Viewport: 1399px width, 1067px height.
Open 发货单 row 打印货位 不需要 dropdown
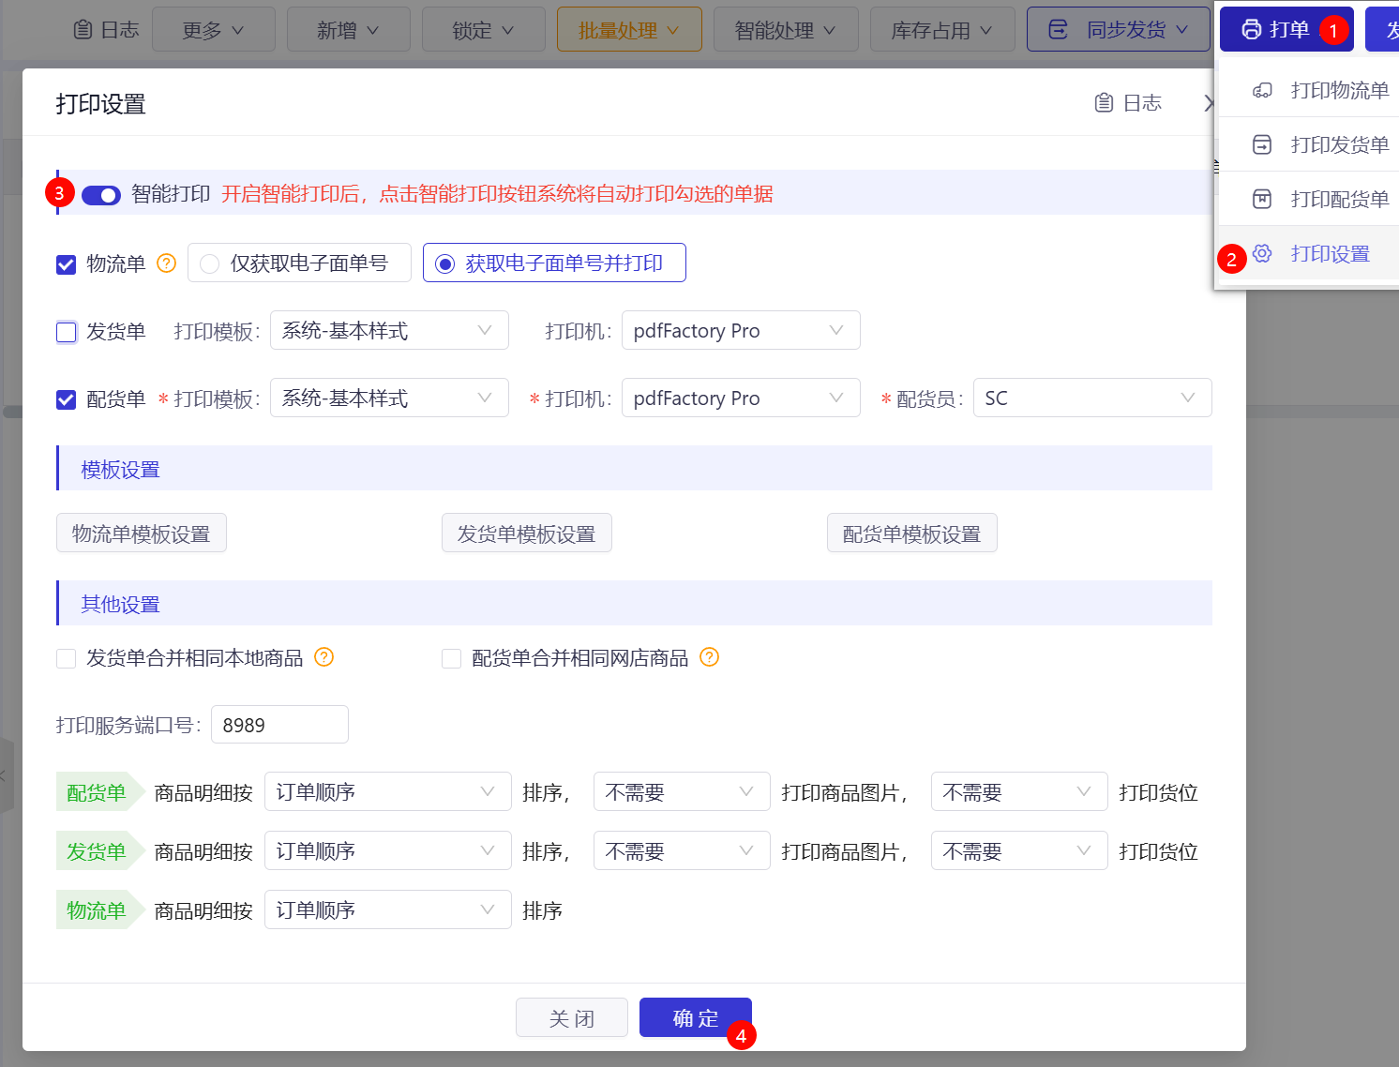1019,850
